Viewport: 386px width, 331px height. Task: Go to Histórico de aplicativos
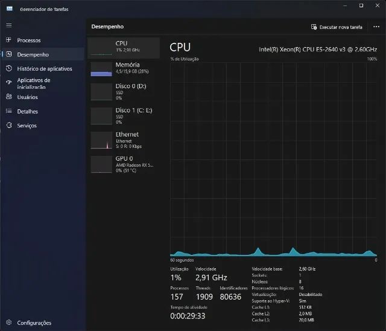click(43, 69)
